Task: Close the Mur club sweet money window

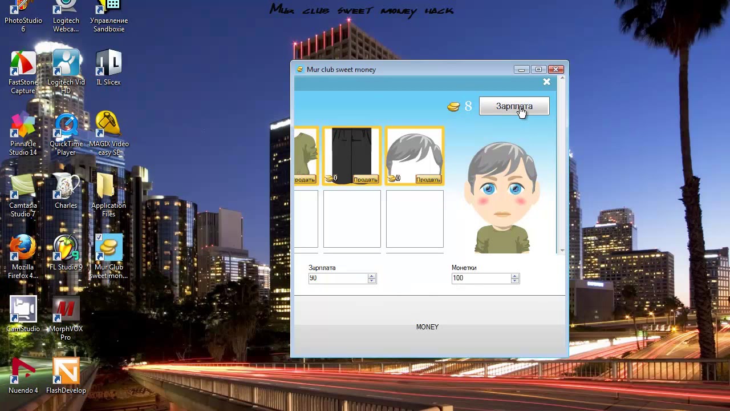Action: click(556, 70)
